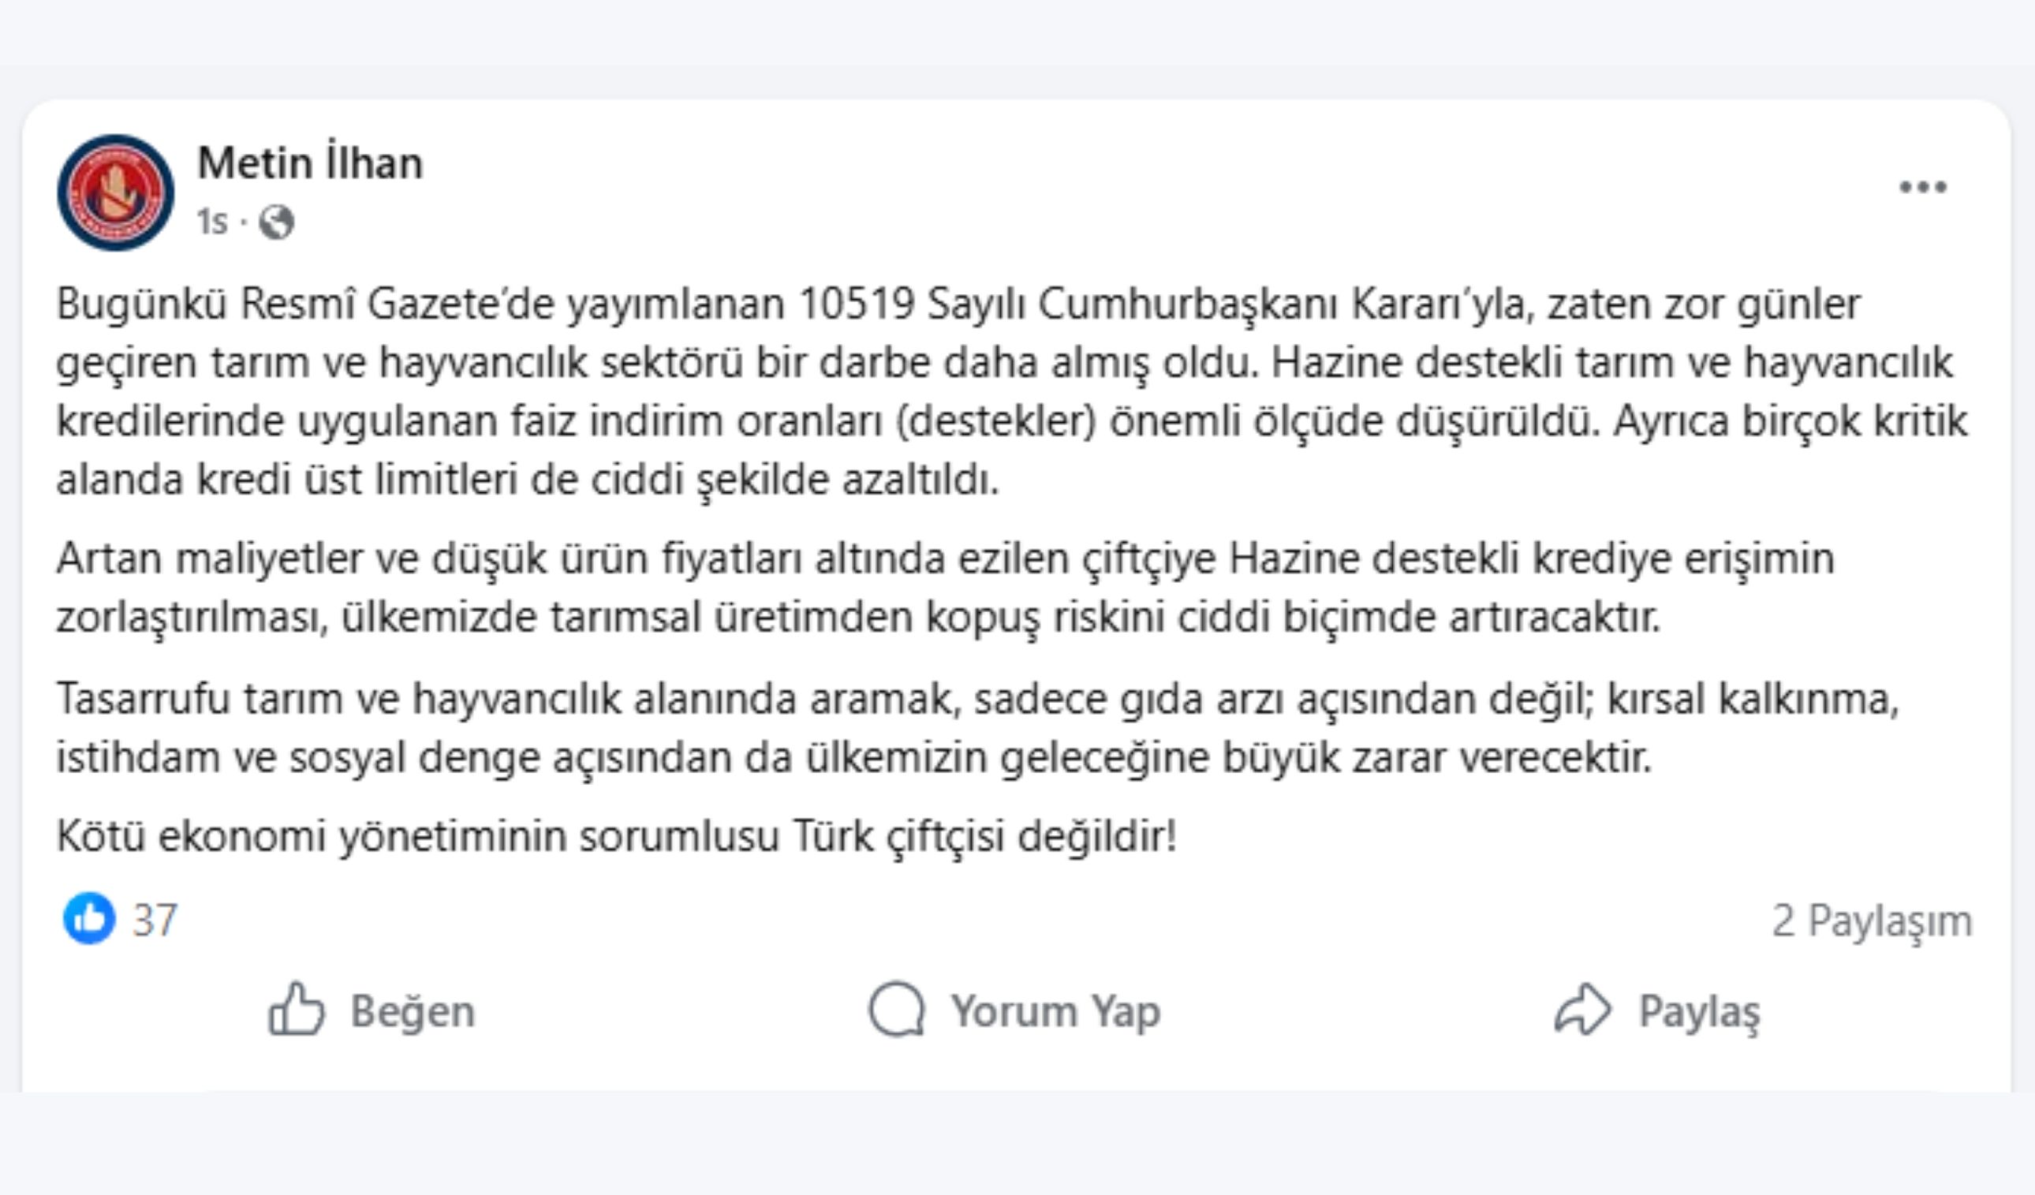This screenshot has width=2035, height=1195.
Task: Open the "2 Paylaşım" shares list
Action: click(x=1871, y=921)
